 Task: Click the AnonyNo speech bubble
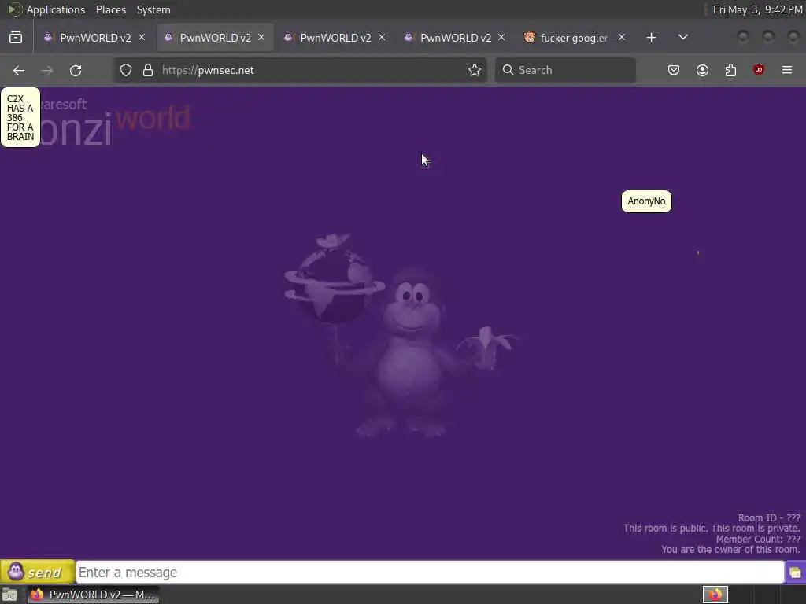[646, 201]
